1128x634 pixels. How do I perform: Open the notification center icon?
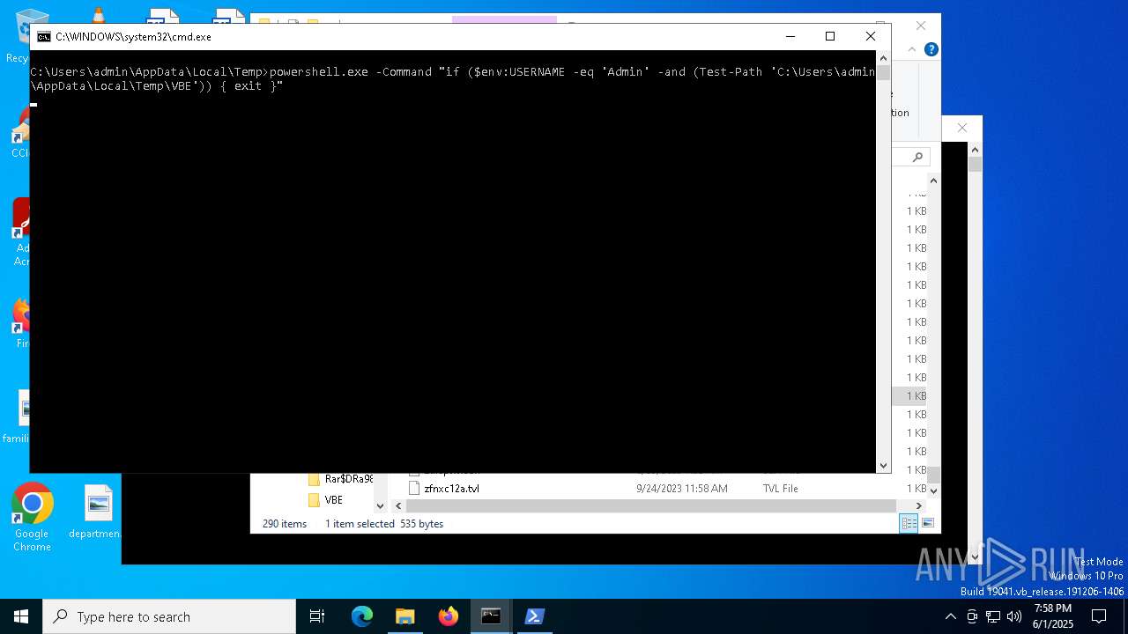coord(1099,616)
